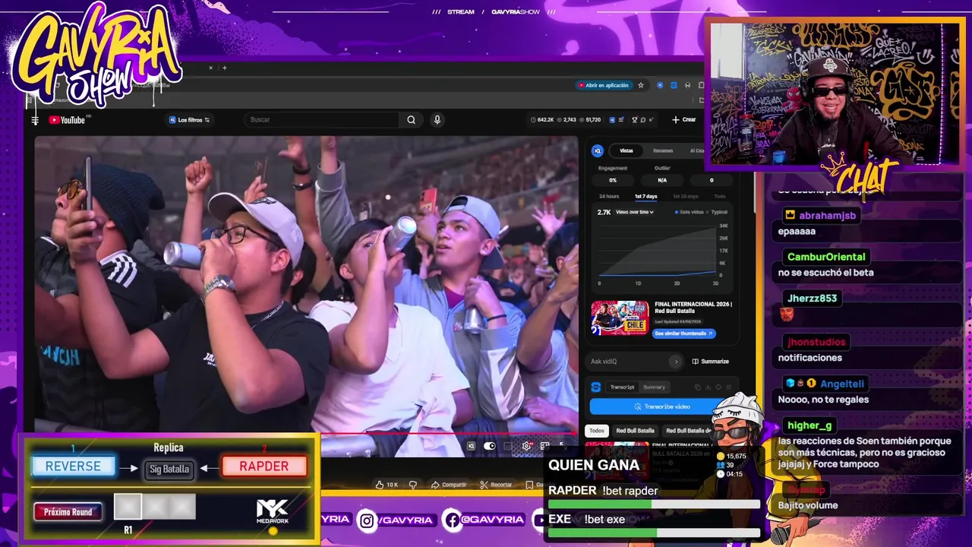
Task: Open the Crear menu button
Action: (683, 120)
